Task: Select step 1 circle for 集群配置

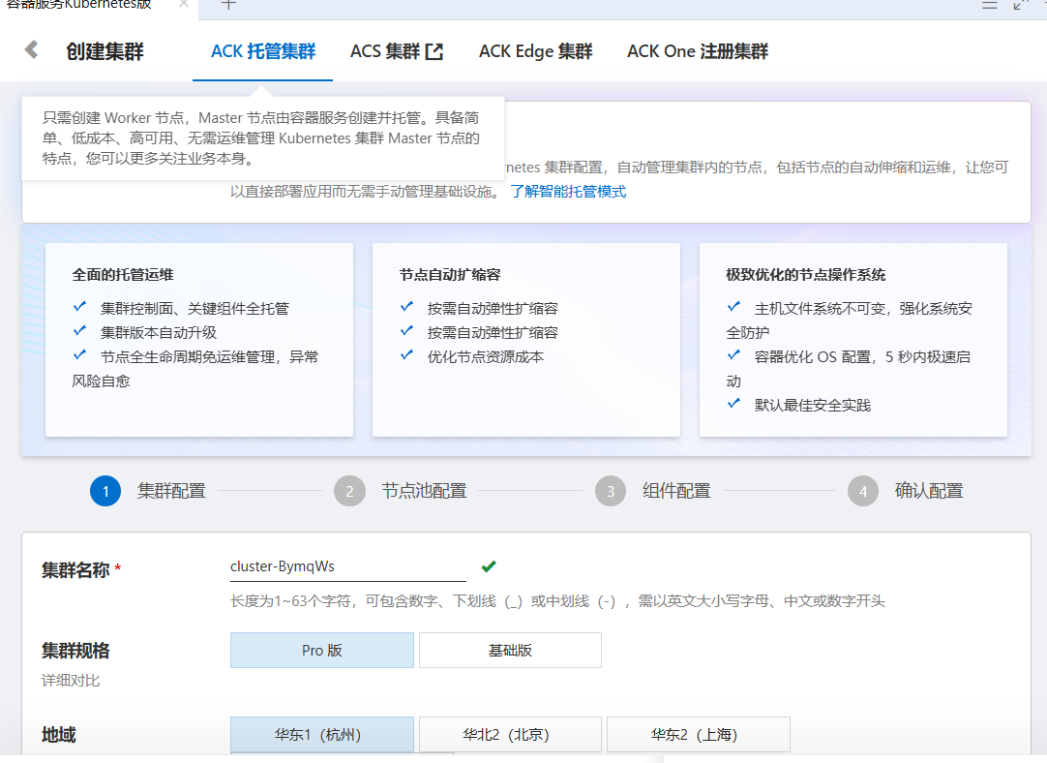Action: [105, 491]
